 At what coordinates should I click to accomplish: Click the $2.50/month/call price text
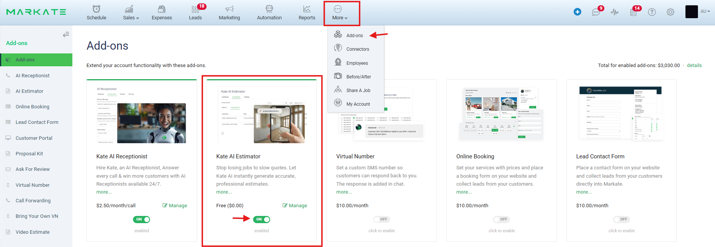pyautogui.click(x=116, y=206)
